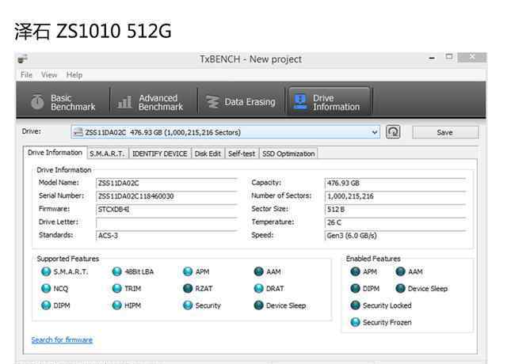Go to the Basic Benchmark label
The image size is (507, 364).
73,102
